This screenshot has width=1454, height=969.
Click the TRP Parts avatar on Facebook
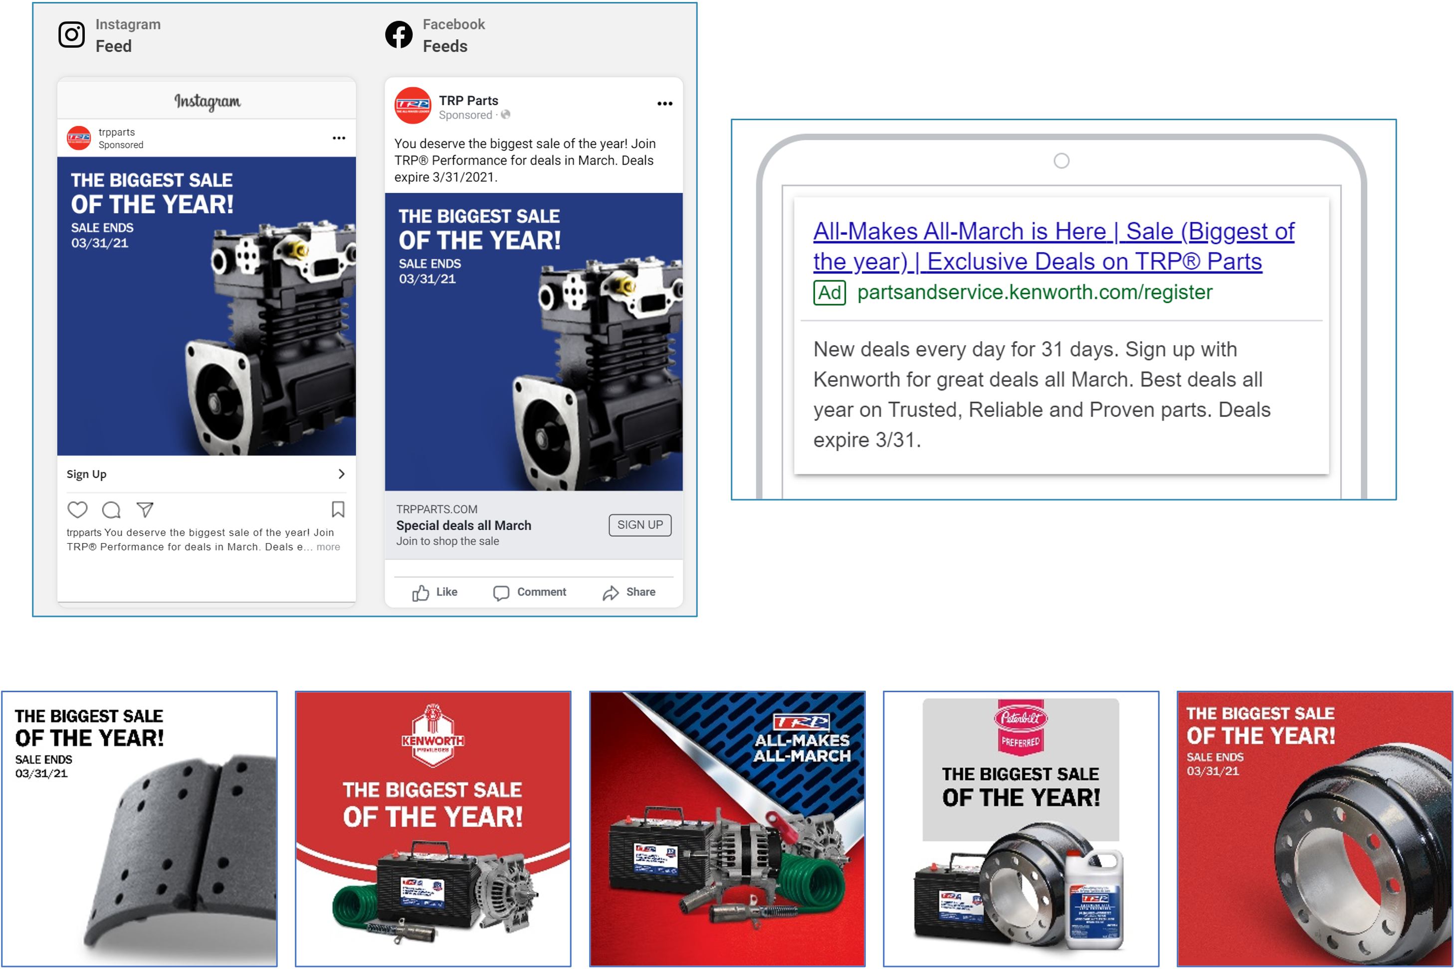click(x=412, y=106)
